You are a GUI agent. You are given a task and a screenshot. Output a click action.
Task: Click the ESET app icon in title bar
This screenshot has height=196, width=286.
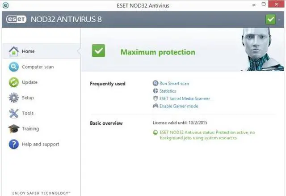click(4, 5)
